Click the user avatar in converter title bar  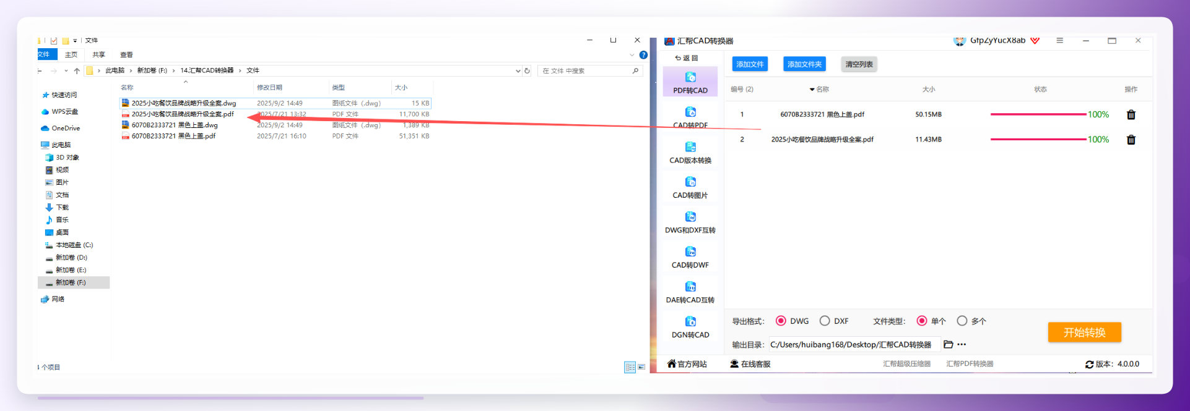(x=960, y=40)
